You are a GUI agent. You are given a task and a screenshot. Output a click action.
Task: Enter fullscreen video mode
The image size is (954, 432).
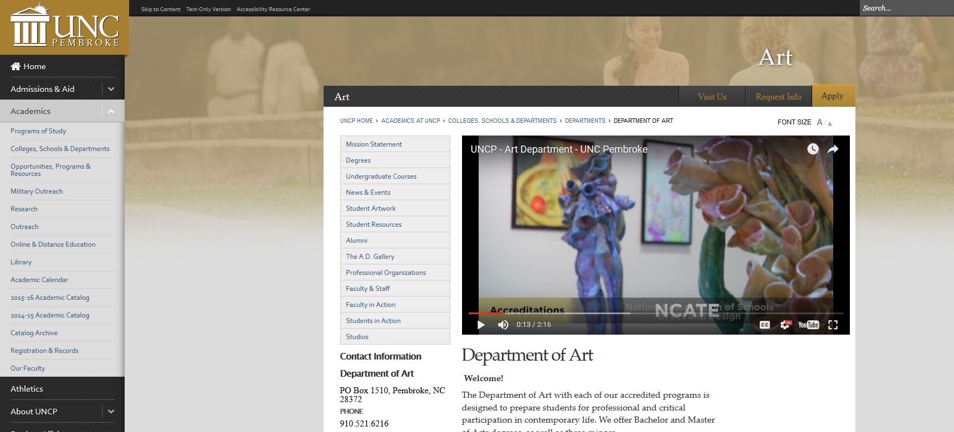(x=833, y=325)
